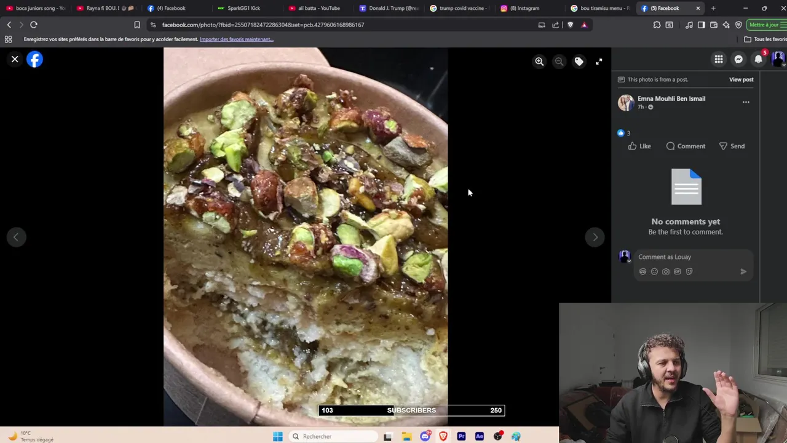
Task: Open the media control music icon
Action: tap(689, 25)
